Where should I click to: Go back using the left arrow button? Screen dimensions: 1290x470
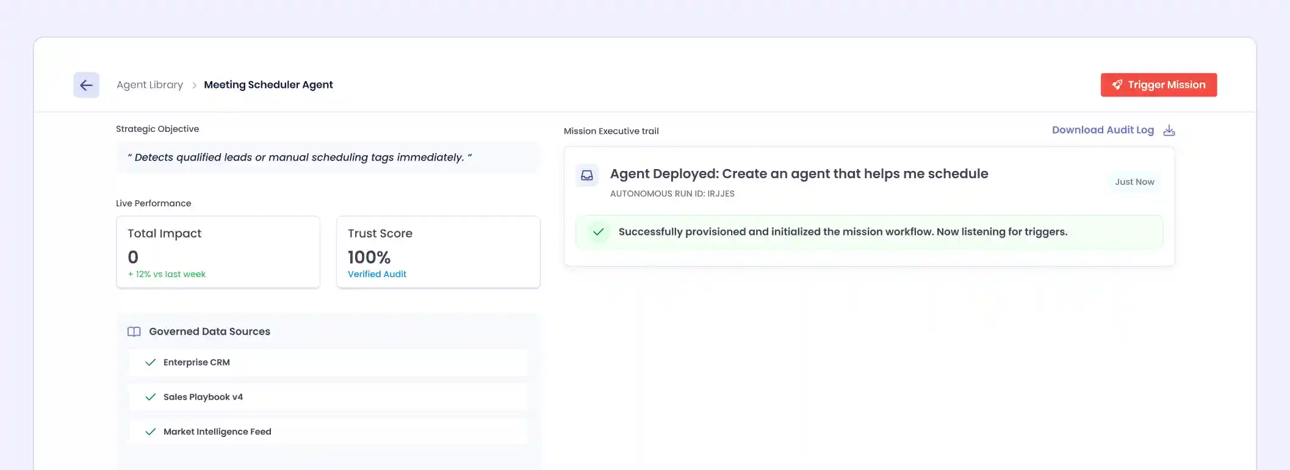[x=86, y=85]
